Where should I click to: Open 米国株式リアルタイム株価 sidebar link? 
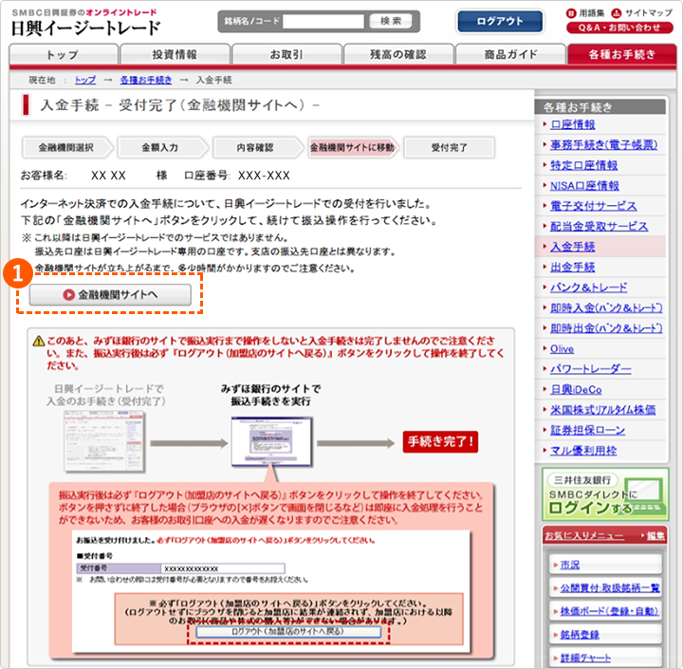[x=603, y=410]
